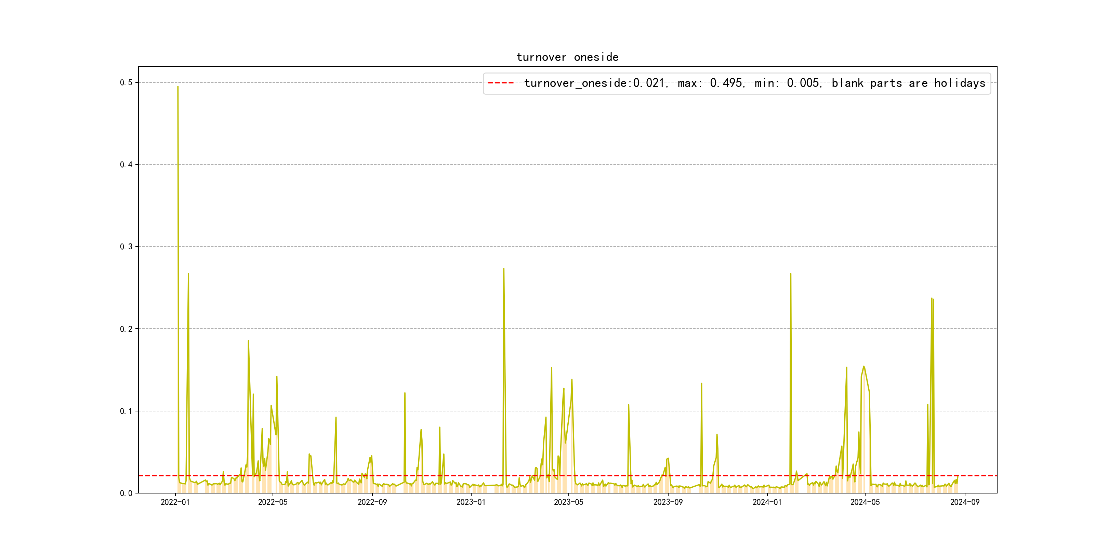Click the 0.0 y-axis tick label

pos(126,493)
